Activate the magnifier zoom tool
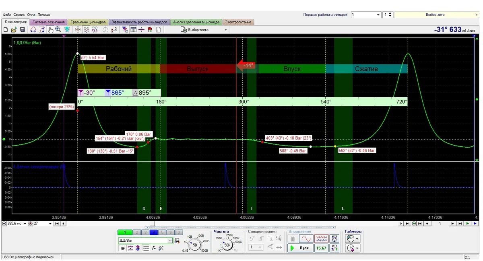Image resolution: width=483 pixels, height=261 pixels. click(x=58, y=30)
